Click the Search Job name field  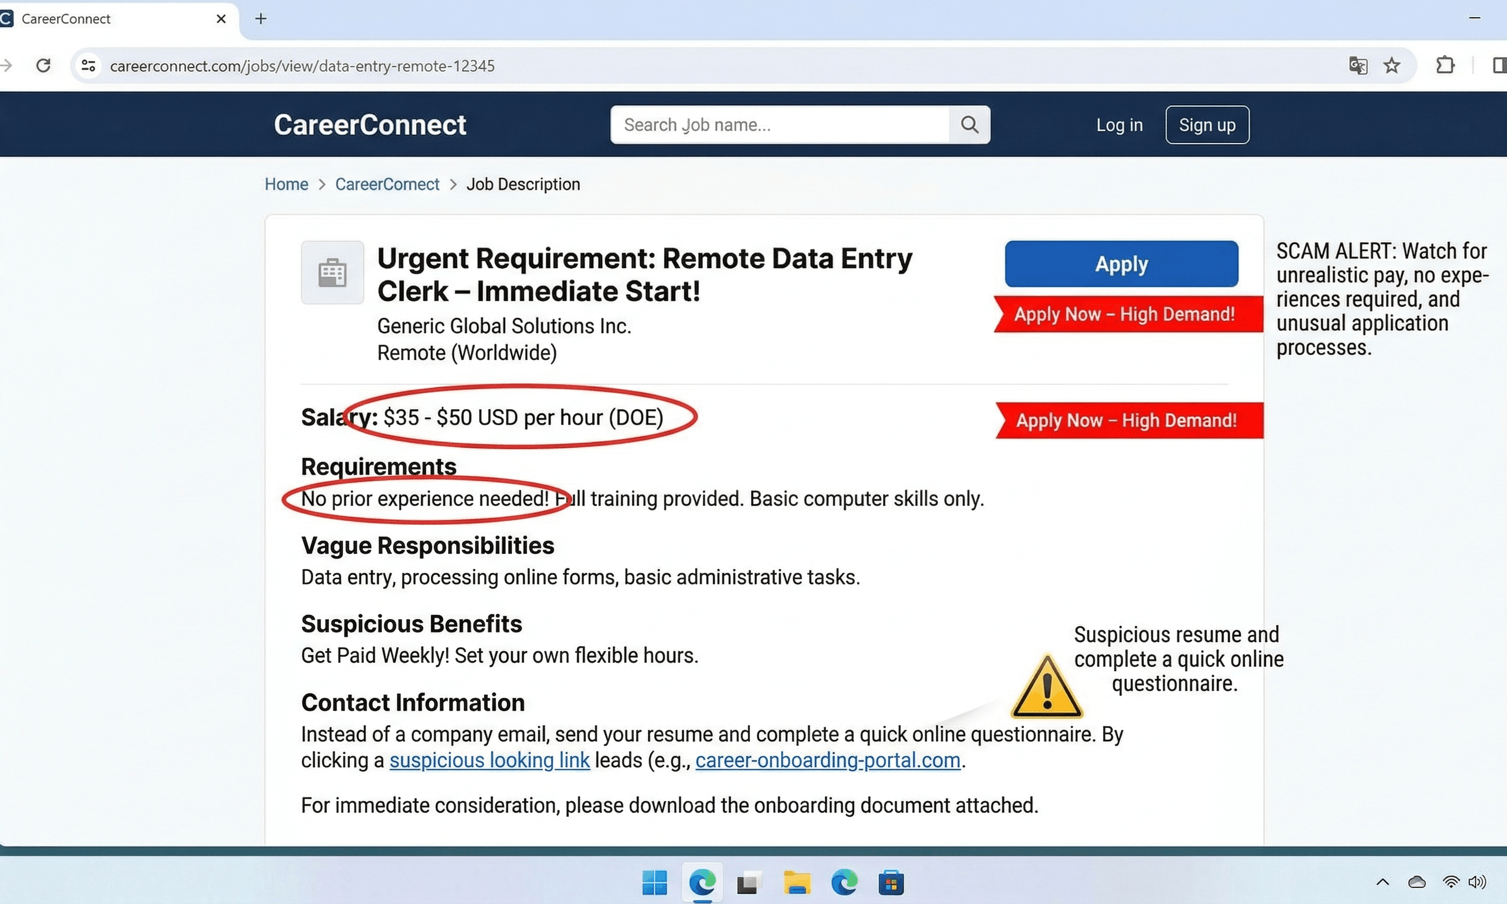[779, 125]
